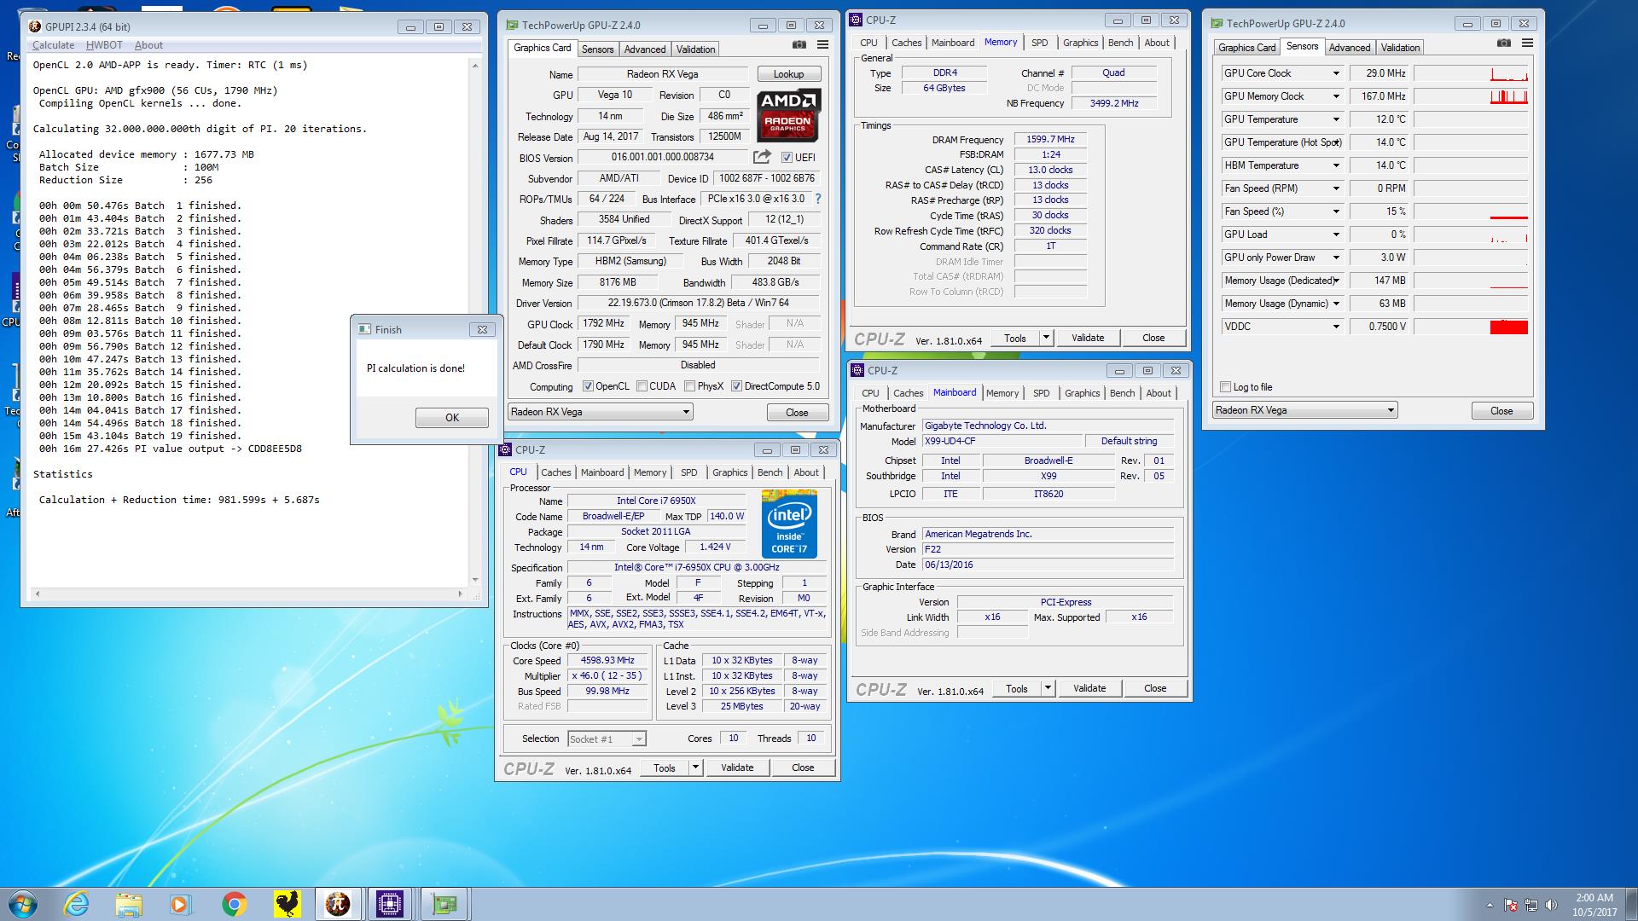
Task: Open the Windows Start button
Action: (23, 904)
